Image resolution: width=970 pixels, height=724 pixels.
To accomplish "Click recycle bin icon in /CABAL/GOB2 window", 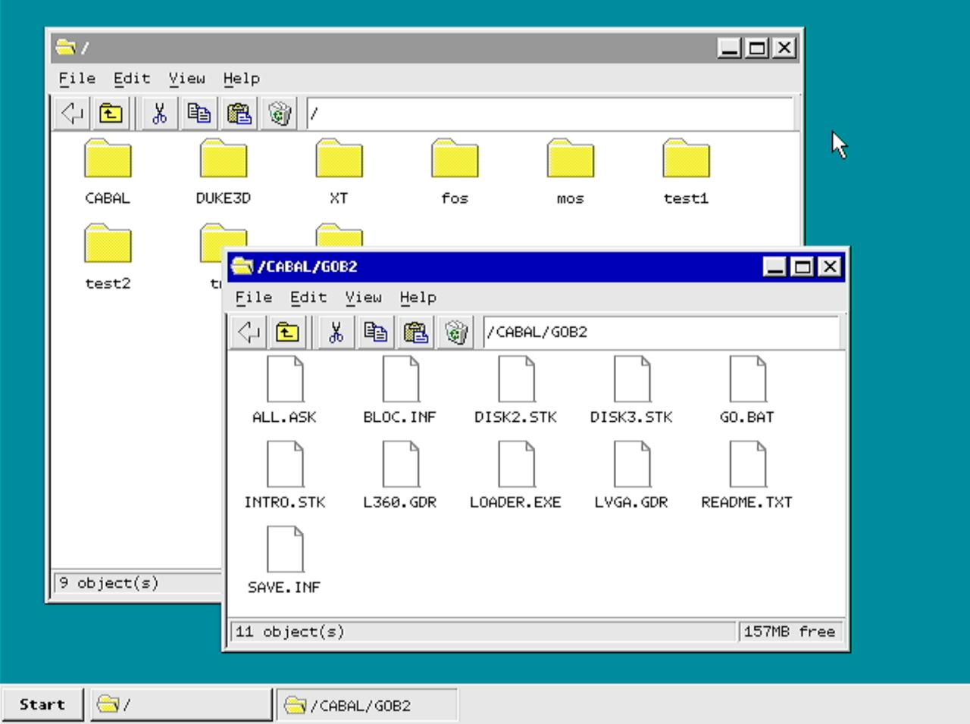I will click(456, 332).
